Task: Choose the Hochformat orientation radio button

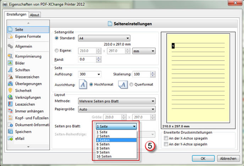Action: (x=91, y=84)
